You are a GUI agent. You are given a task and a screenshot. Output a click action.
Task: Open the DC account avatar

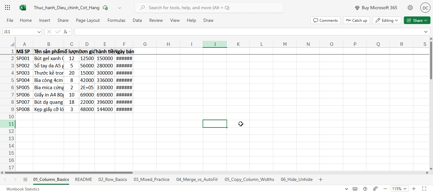coord(425,8)
